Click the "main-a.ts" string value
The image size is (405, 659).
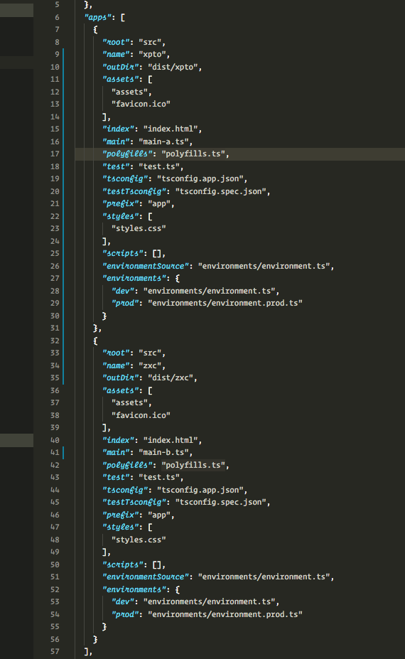pyautogui.click(x=163, y=141)
